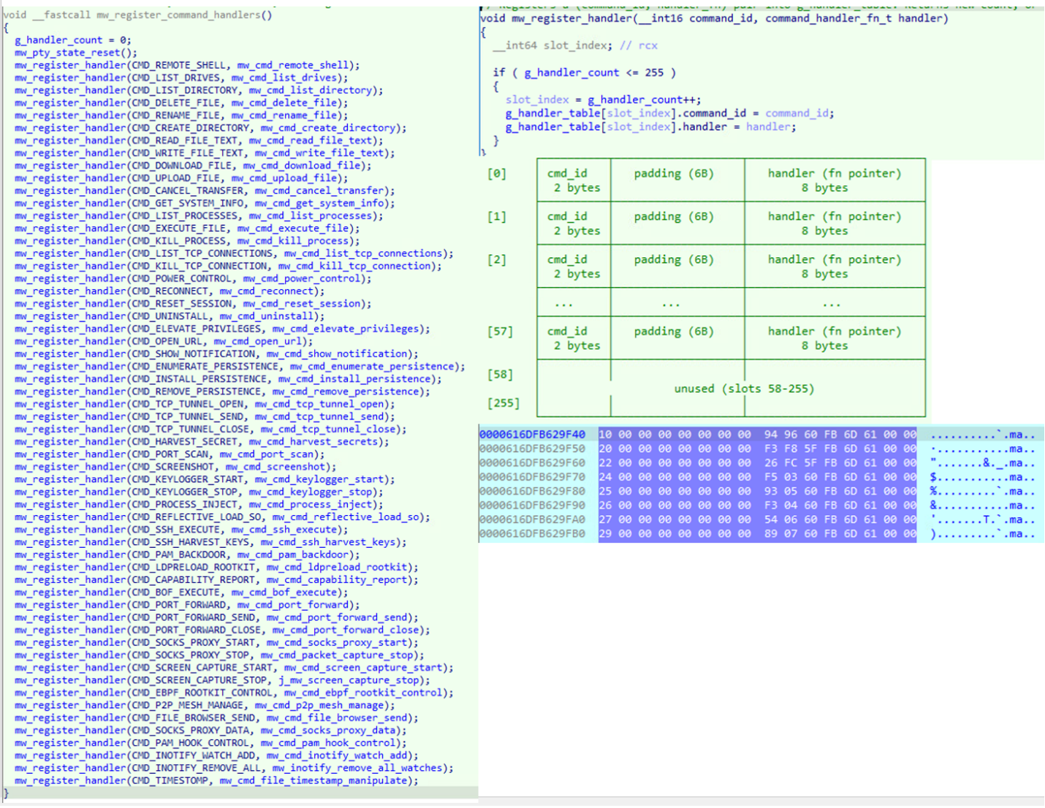Select the mw_pty_state_reset call
1045x808 pixels.
pos(72,53)
